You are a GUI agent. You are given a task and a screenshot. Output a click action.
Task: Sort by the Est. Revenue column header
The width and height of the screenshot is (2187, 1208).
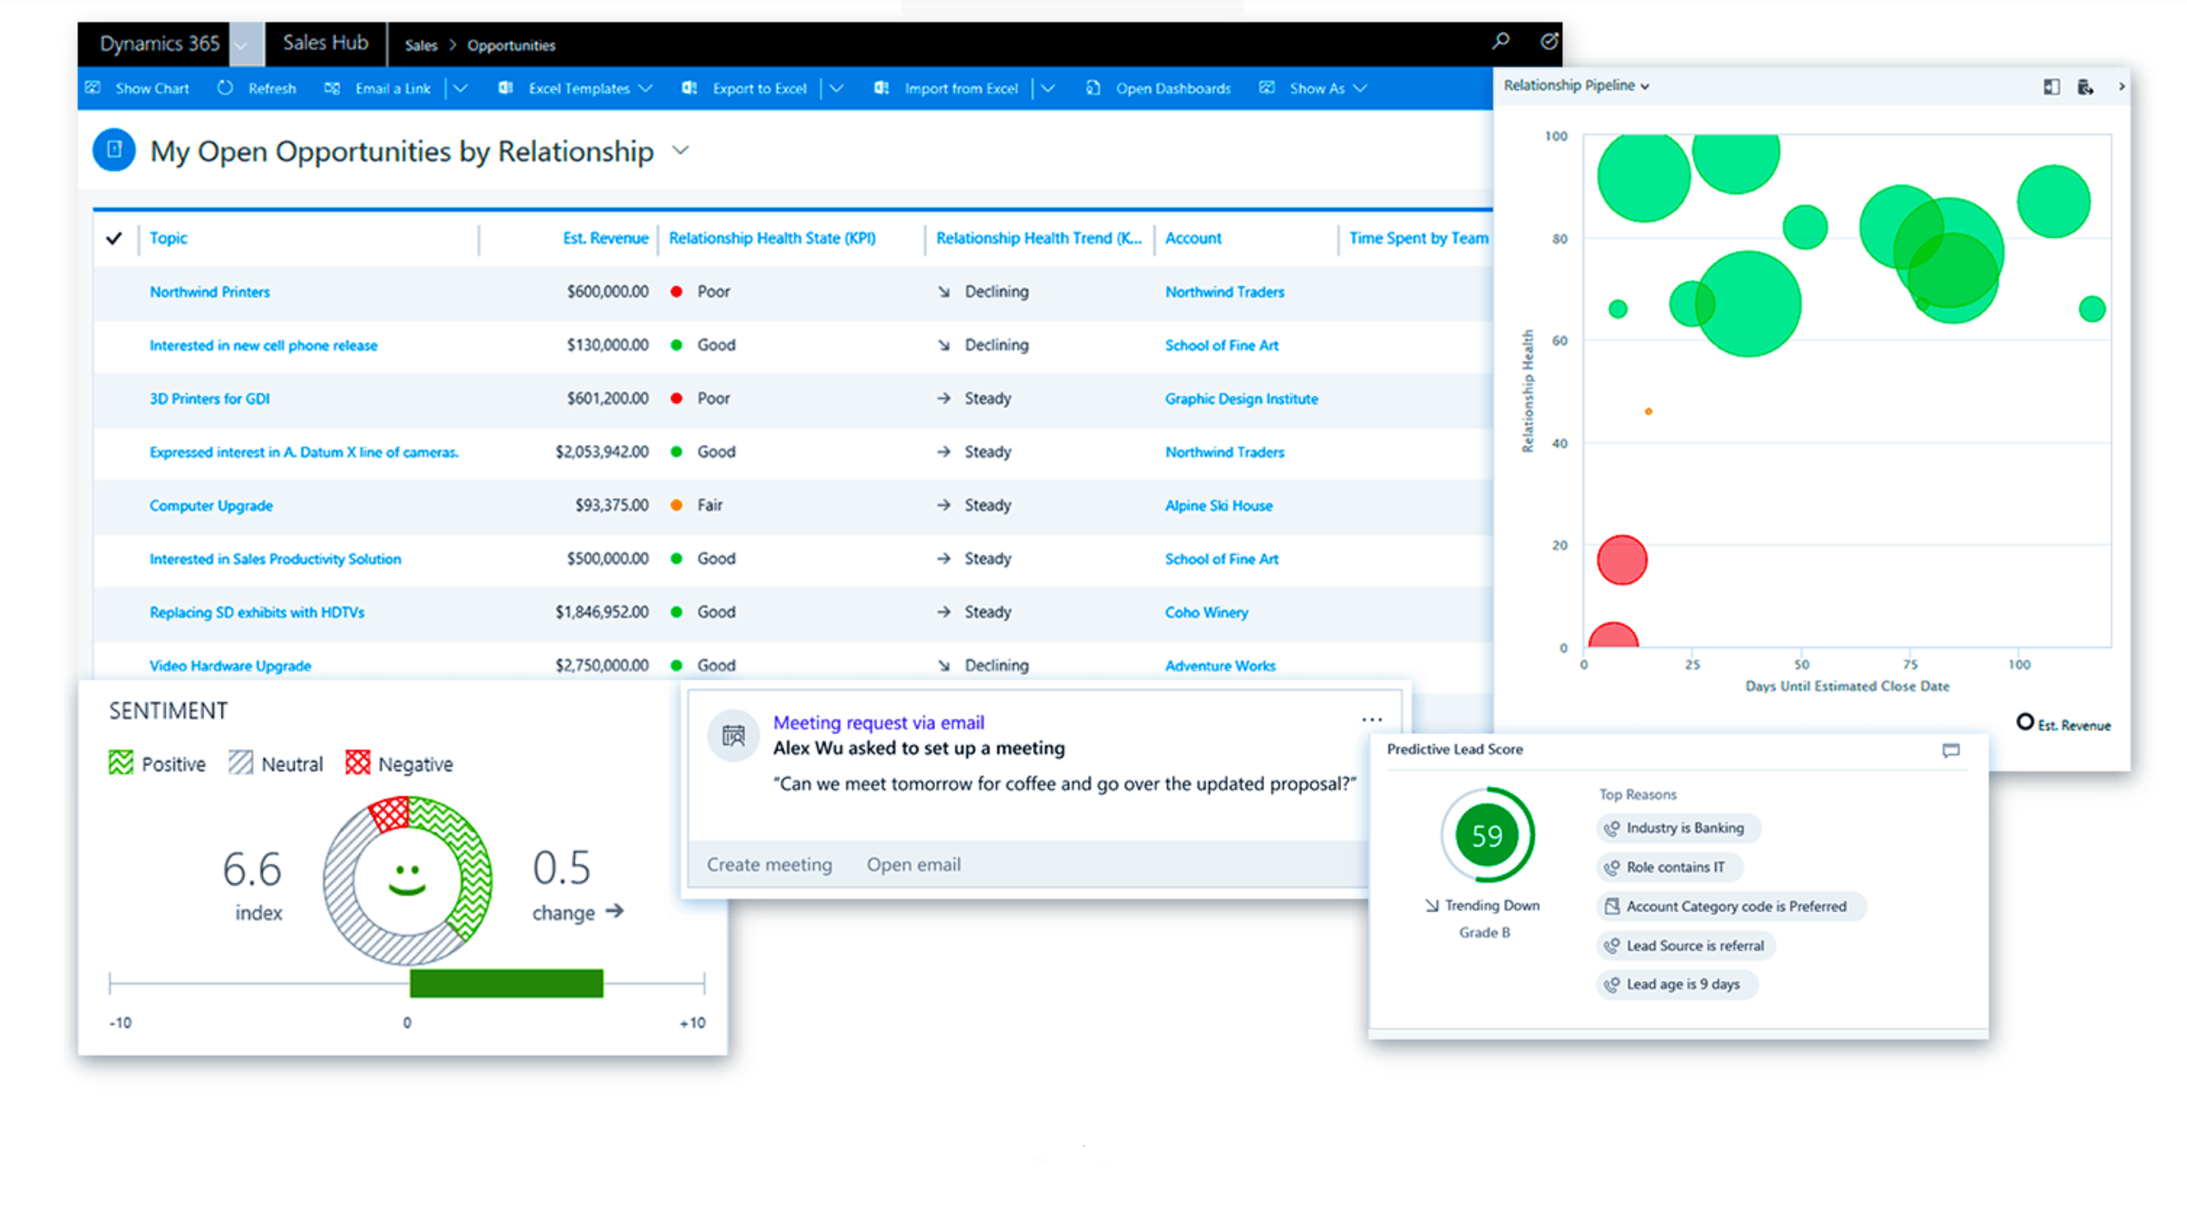[605, 238]
